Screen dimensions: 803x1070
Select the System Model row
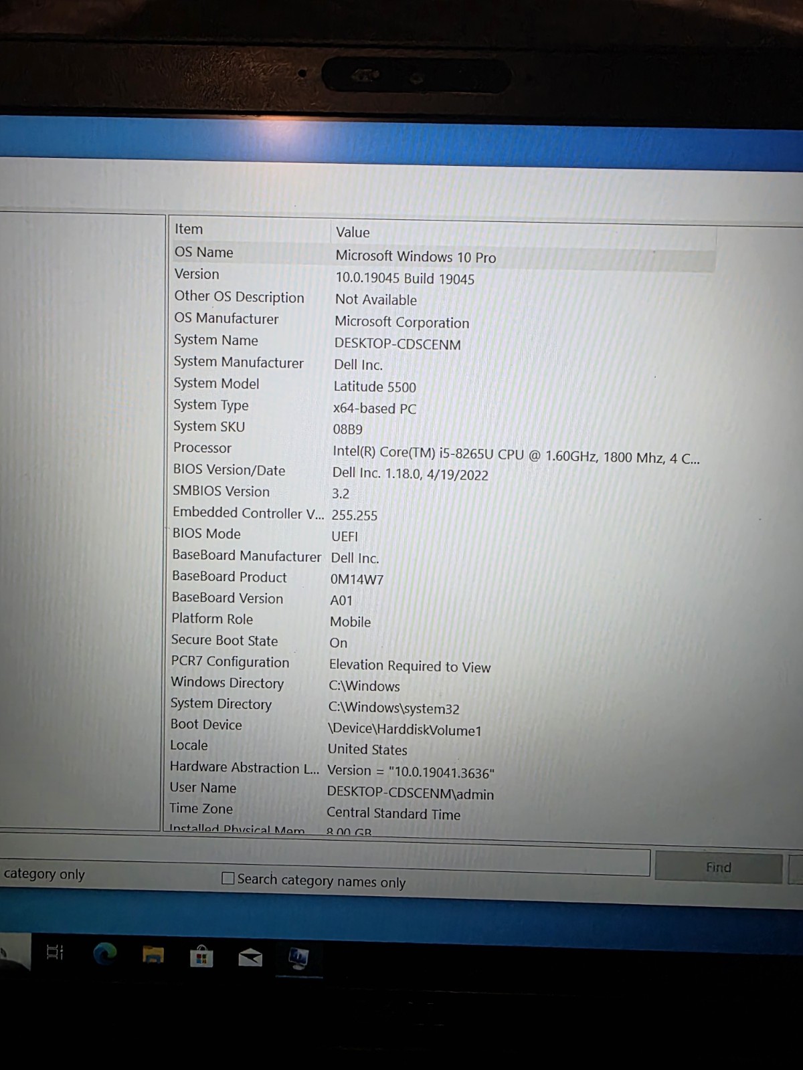(x=443, y=385)
